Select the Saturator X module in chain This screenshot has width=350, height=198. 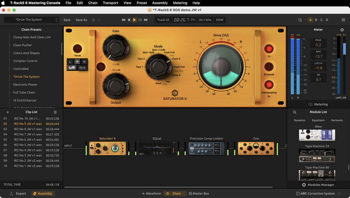coord(107,148)
